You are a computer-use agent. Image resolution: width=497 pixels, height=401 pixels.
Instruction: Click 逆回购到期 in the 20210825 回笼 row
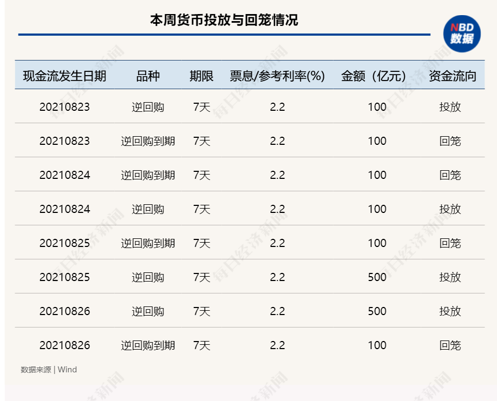[148, 243]
